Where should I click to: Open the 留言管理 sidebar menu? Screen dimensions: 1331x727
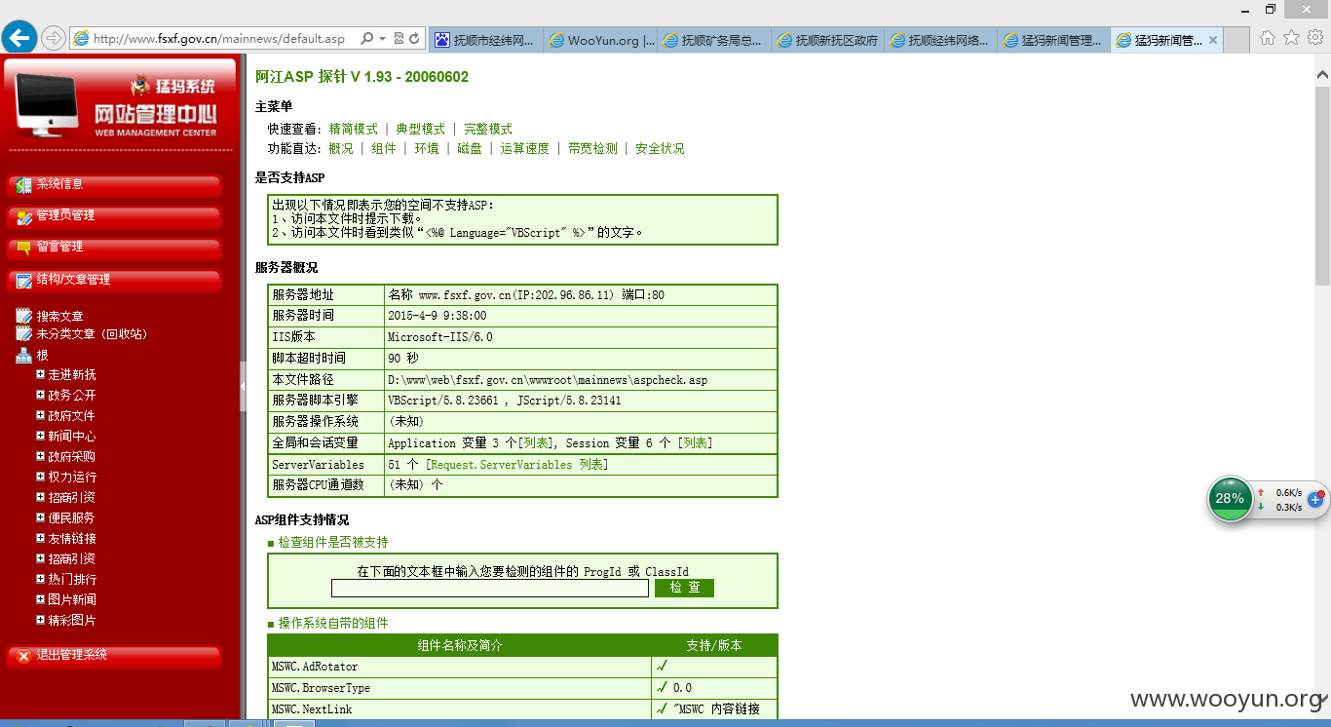pos(115,248)
